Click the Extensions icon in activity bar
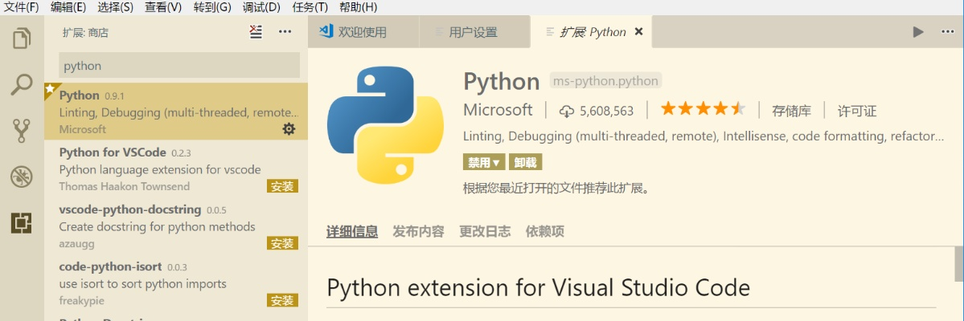The image size is (964, 321). pos(22,222)
